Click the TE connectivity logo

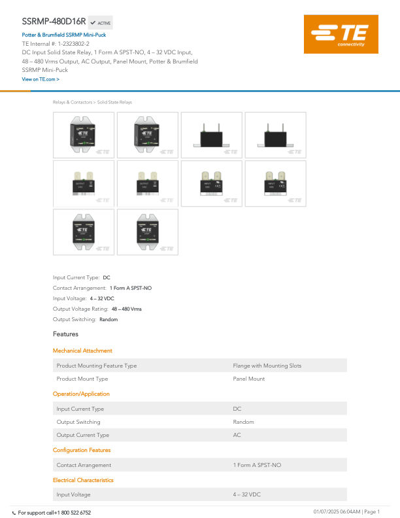[341, 34]
